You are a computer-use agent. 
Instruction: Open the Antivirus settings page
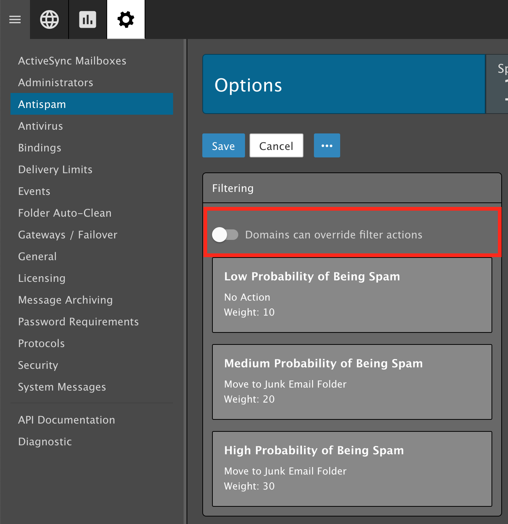point(40,126)
